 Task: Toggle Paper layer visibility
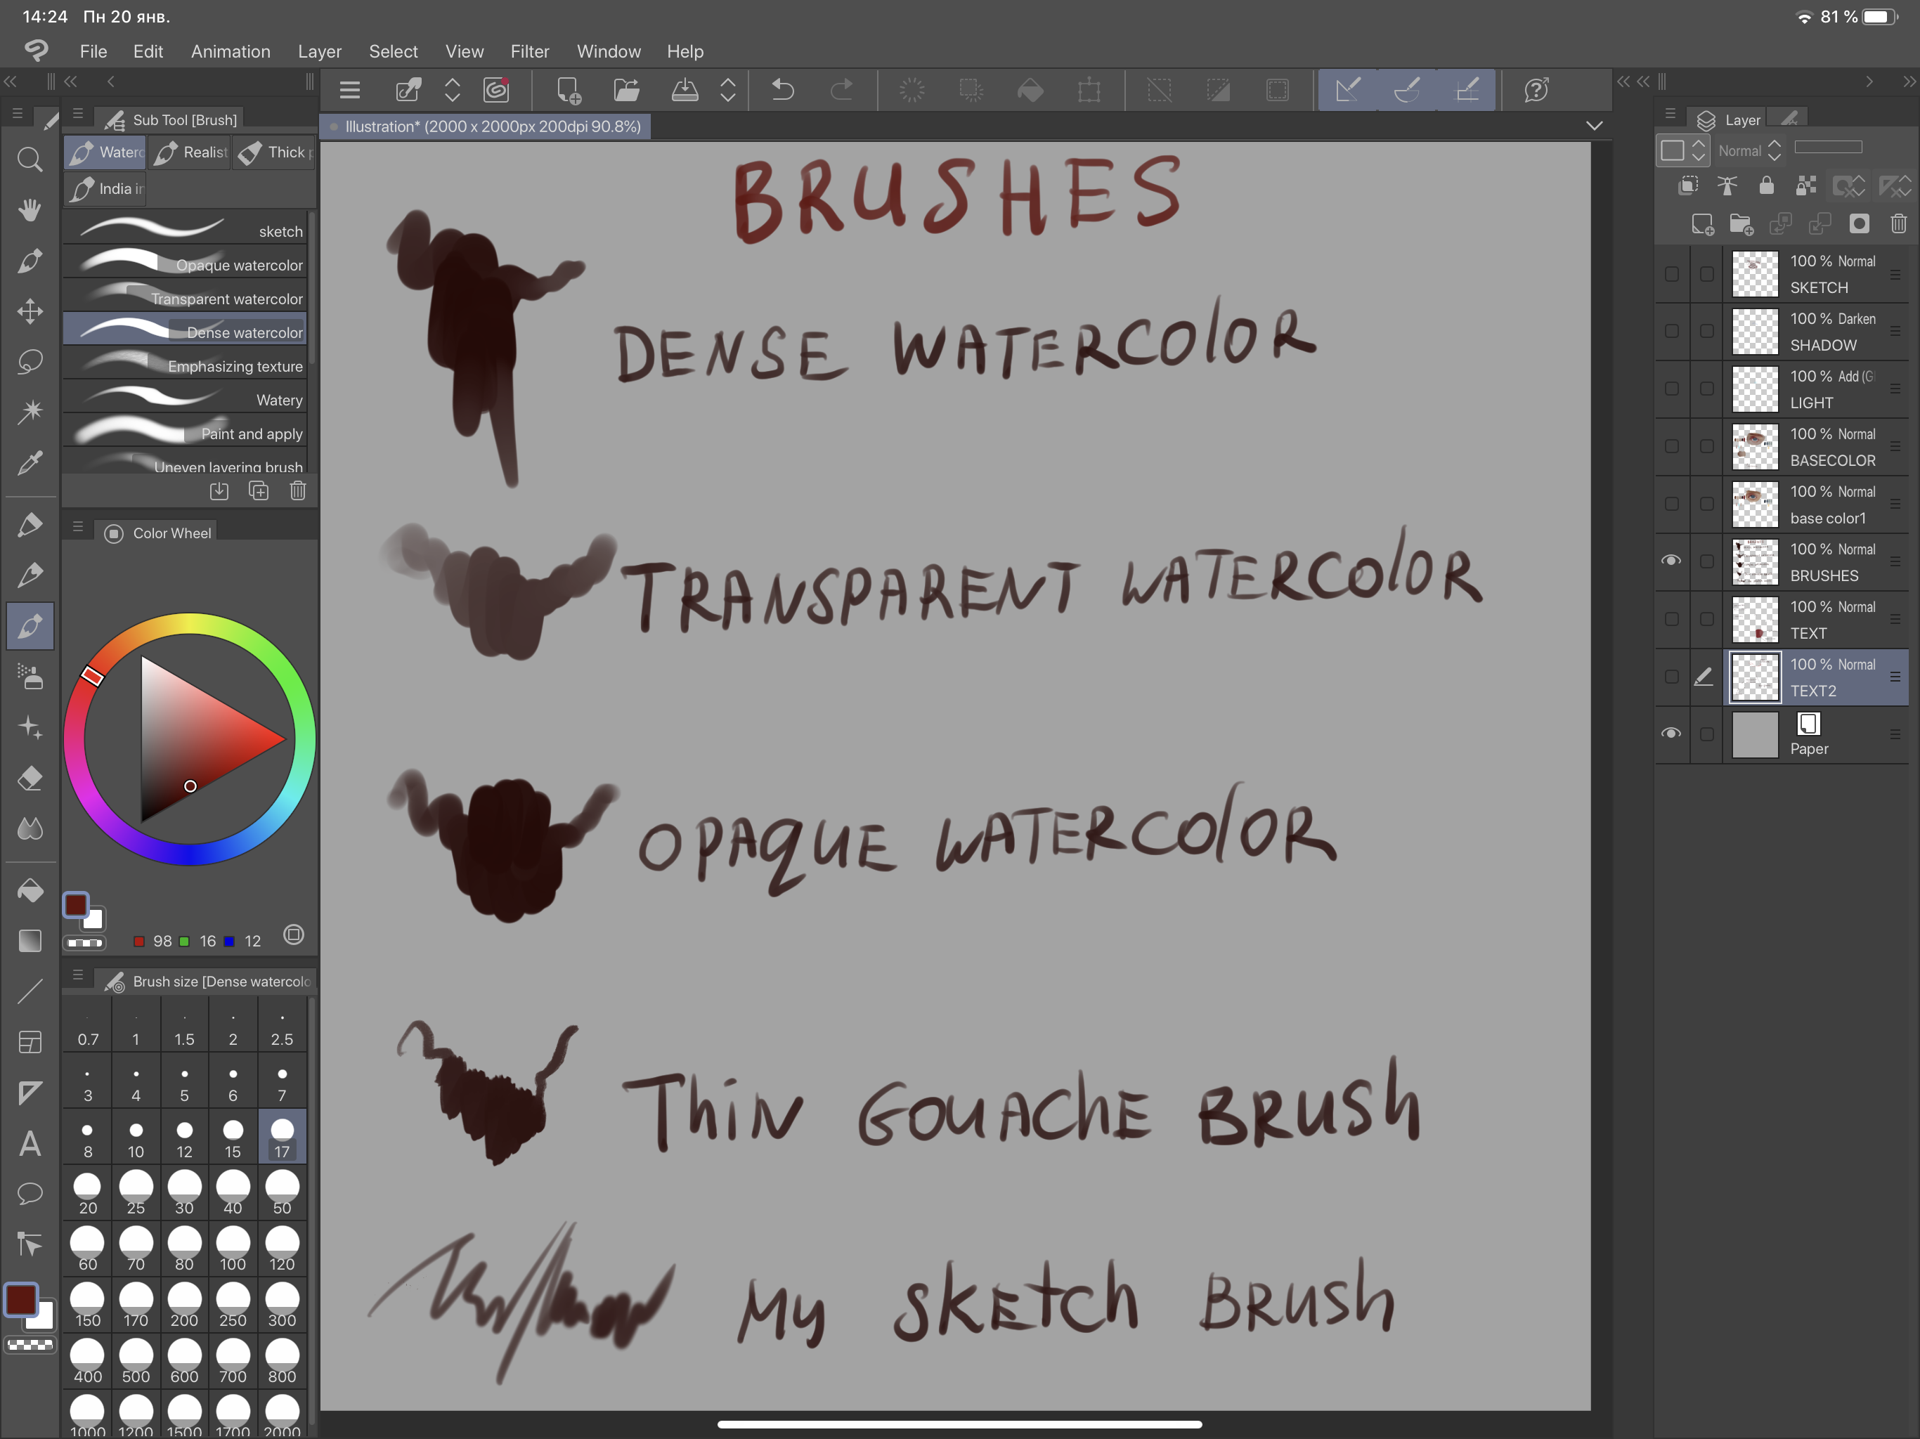[1671, 734]
